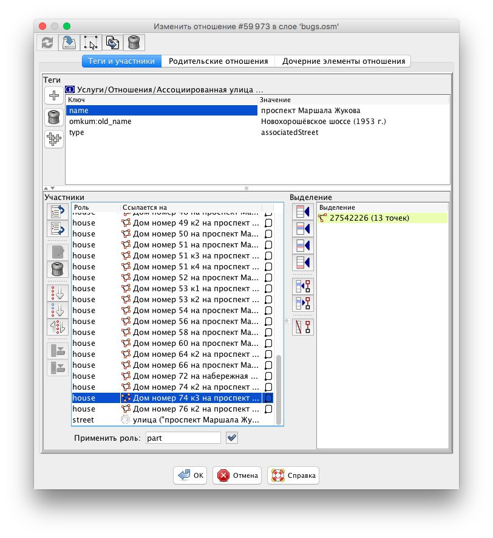This screenshot has width=493, height=538.
Task: Remove selected objects from relation (red slash icon)
Action: (302, 327)
